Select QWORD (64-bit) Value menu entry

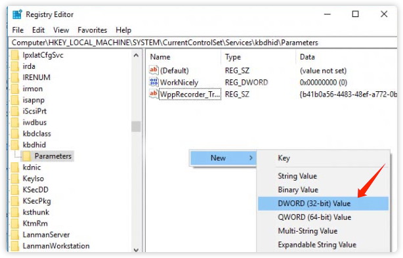click(324, 217)
